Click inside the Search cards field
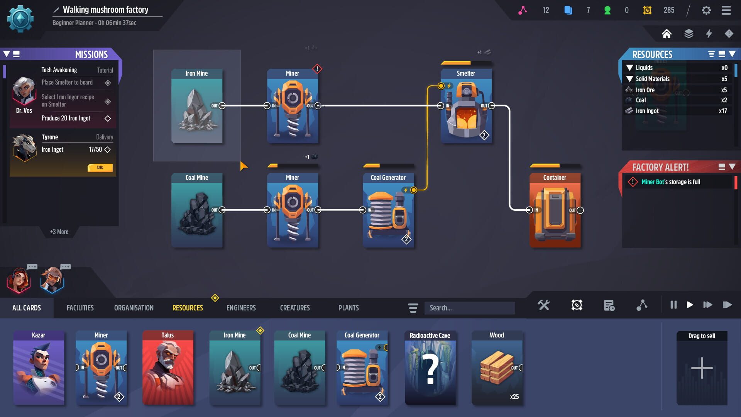The width and height of the screenshot is (741, 417). (x=469, y=308)
